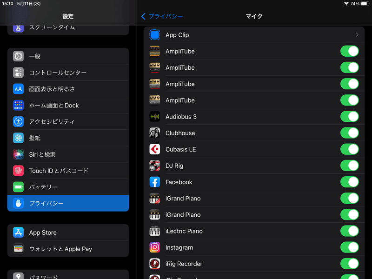Toggle second iGrand Piano microphone switch

point(350,215)
